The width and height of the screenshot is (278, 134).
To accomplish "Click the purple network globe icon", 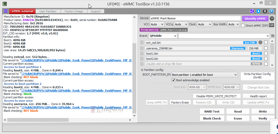I will (252, 11).
